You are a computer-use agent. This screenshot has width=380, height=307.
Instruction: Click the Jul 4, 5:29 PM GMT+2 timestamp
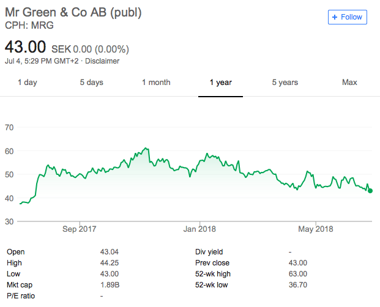point(42,61)
